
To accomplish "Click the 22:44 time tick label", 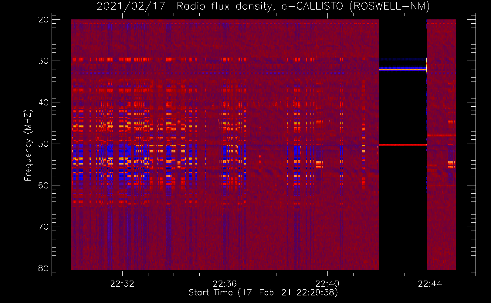I will point(430,284).
